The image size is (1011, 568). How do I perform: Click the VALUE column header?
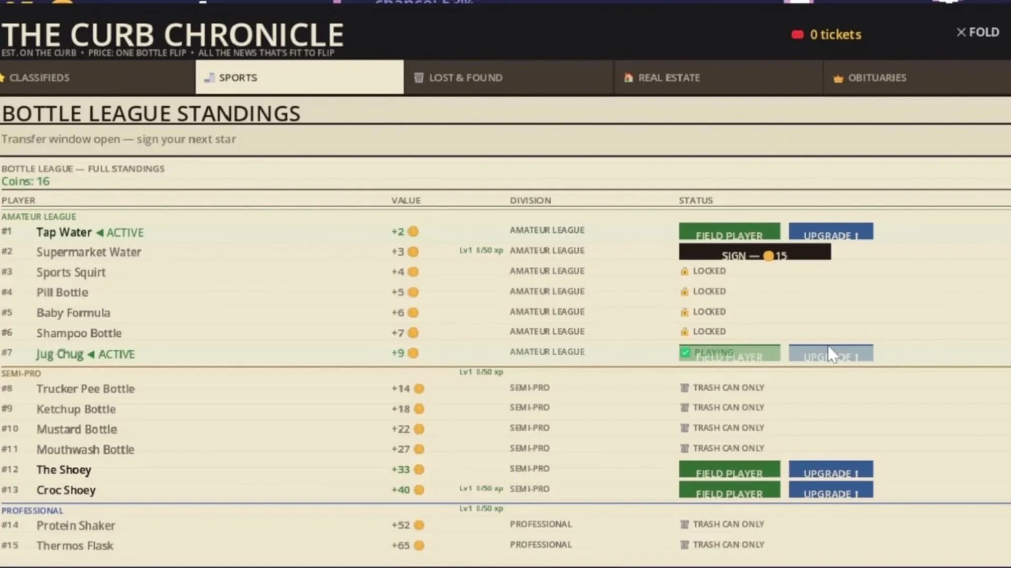(x=406, y=200)
